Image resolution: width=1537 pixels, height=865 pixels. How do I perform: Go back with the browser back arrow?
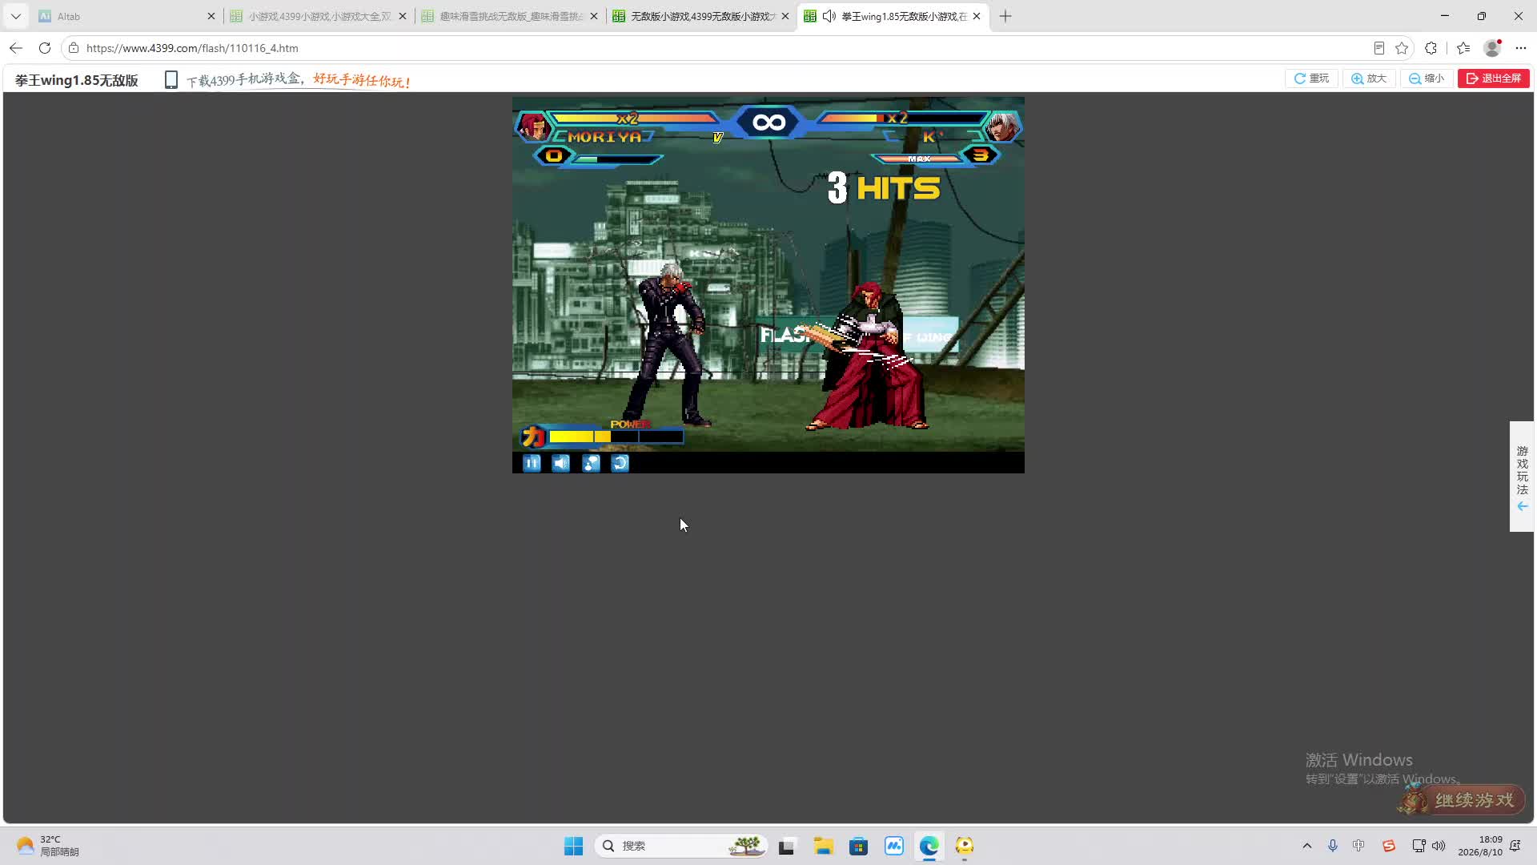(16, 48)
